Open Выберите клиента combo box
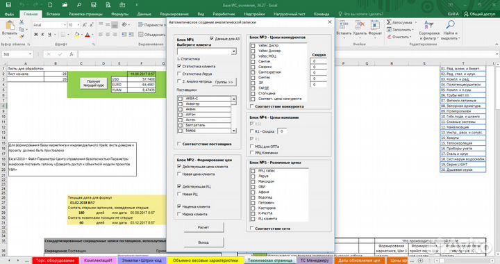 [234, 51]
